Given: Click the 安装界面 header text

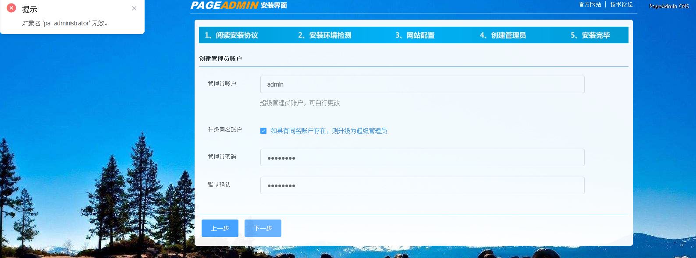Looking at the screenshot, I should pos(273,5).
